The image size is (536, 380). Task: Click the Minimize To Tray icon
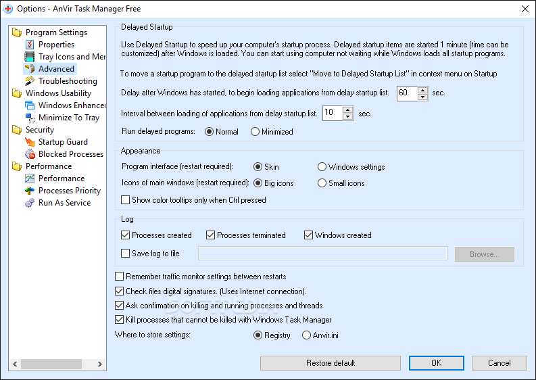point(30,118)
